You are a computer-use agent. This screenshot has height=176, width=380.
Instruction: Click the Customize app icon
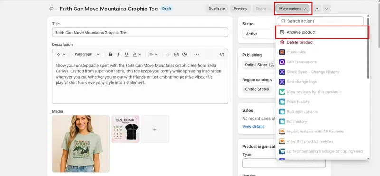coord(282,52)
